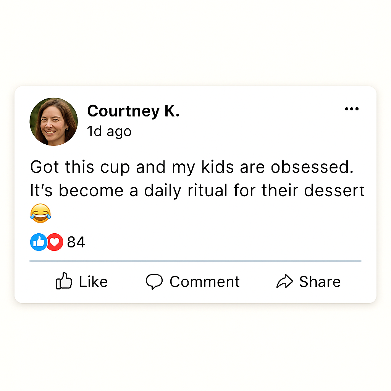Click the blank page background above the post card
This screenshot has width=391, height=391.
point(195,42)
